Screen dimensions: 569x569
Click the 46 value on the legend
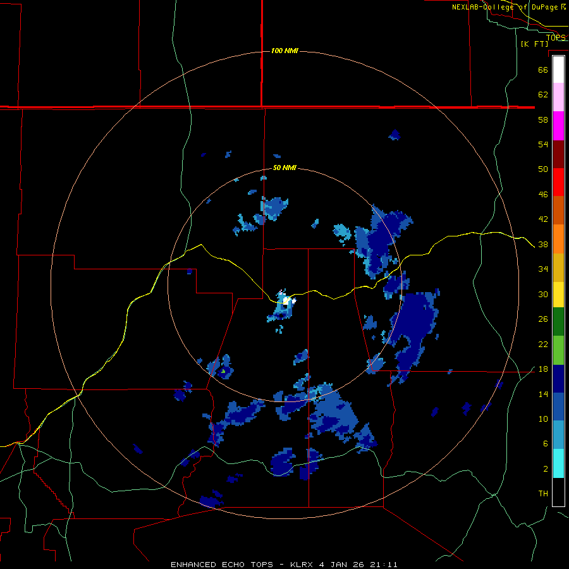tap(543, 195)
